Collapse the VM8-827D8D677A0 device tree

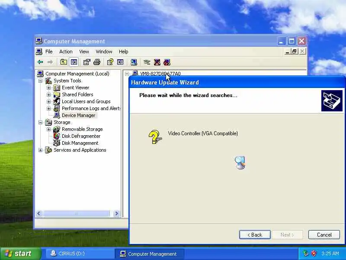(127, 74)
